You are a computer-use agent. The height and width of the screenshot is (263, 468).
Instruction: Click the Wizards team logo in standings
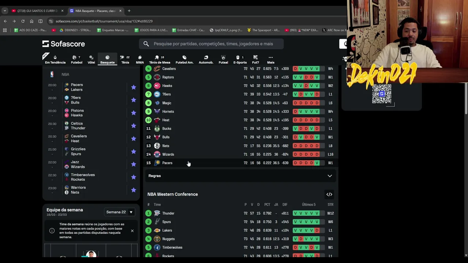157,154
